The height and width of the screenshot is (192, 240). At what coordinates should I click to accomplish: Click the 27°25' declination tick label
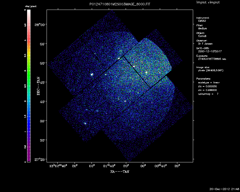point(40,160)
